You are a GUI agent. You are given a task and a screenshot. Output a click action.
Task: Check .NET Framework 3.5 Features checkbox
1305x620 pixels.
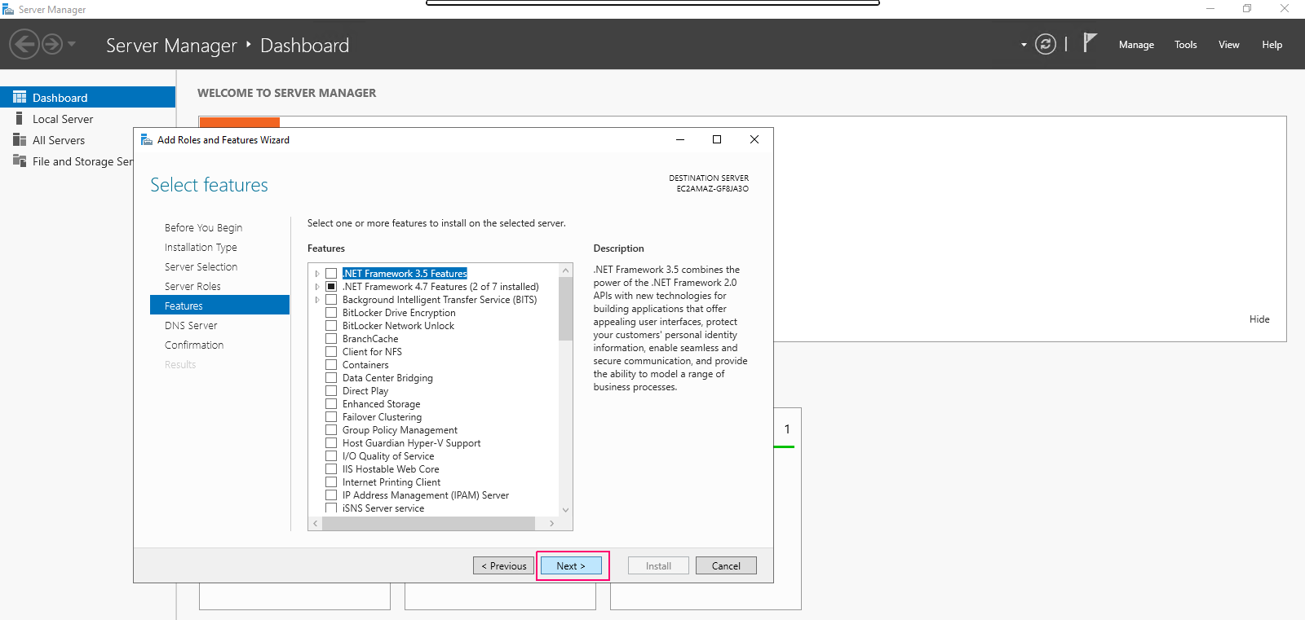(x=331, y=274)
